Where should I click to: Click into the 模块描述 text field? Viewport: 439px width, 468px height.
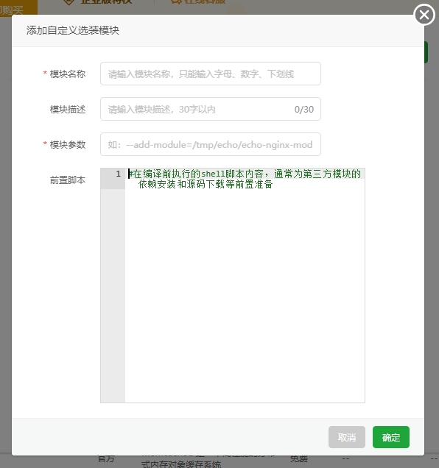pos(211,109)
